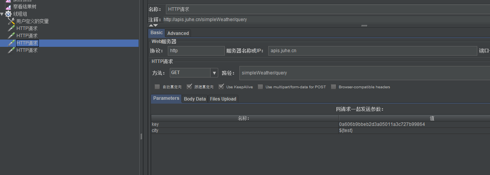Viewport: 490px width, 175px height.
Task: Open the Files Upload tab
Action: [x=223, y=99]
